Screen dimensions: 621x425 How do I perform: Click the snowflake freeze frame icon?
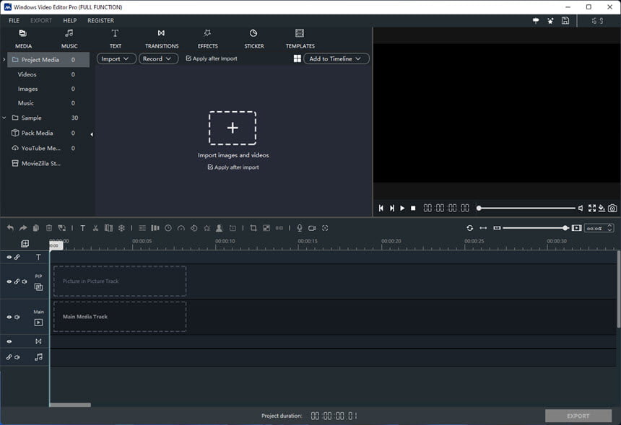pos(121,228)
